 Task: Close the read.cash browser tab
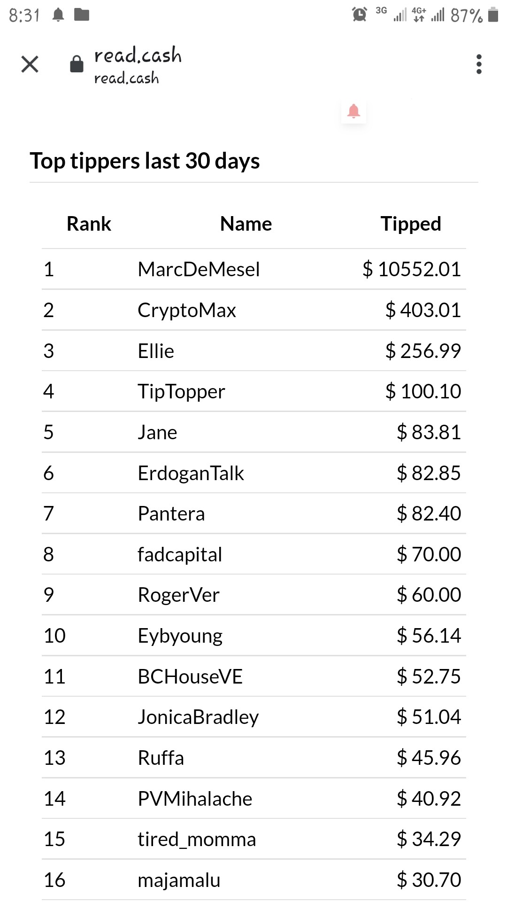(30, 64)
